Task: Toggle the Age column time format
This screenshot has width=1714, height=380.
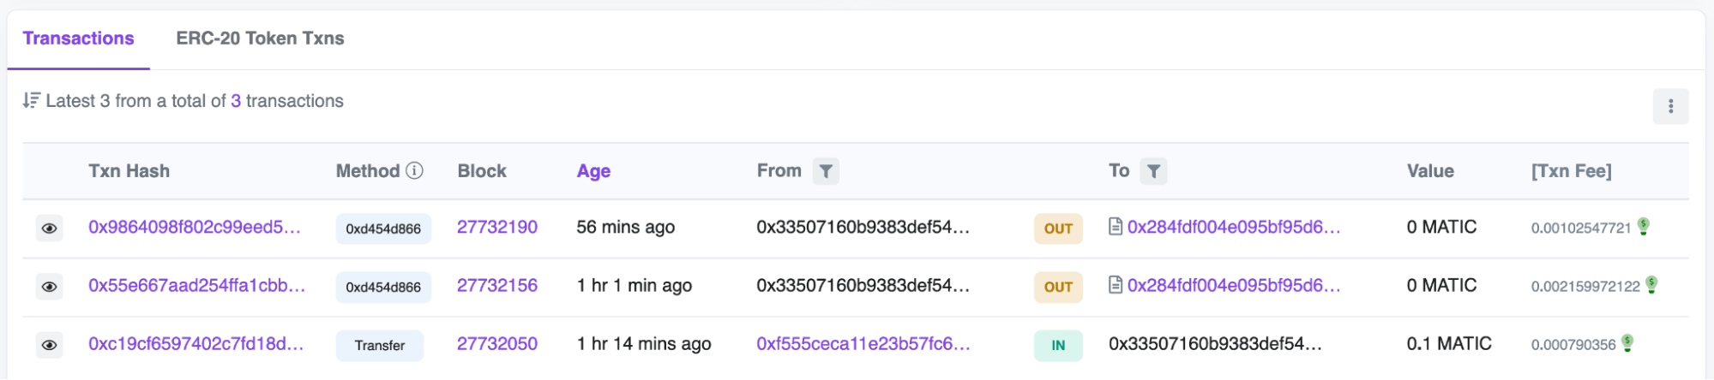Action: click(x=593, y=171)
